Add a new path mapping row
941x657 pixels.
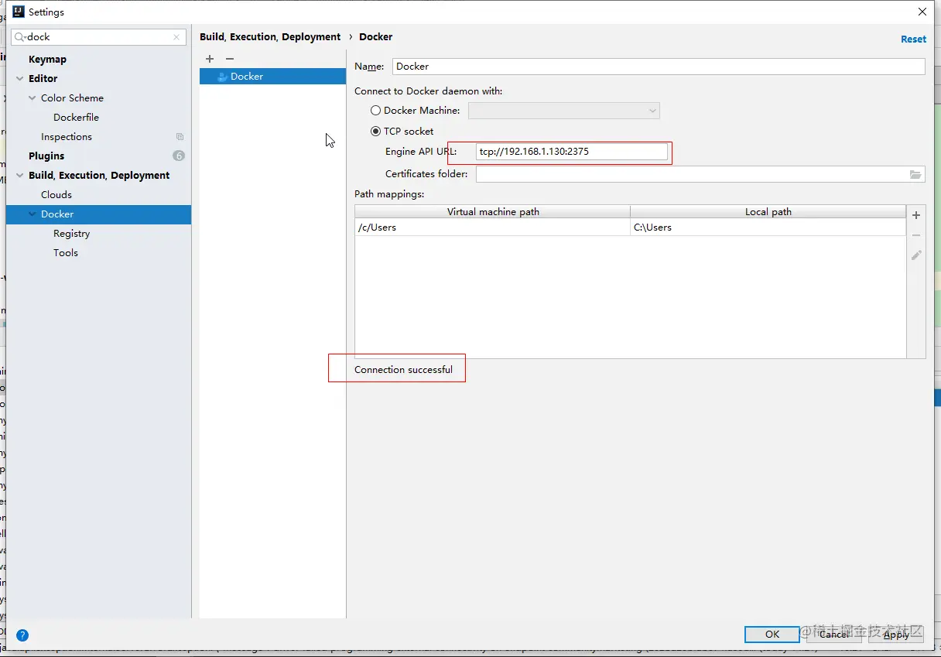click(x=916, y=215)
